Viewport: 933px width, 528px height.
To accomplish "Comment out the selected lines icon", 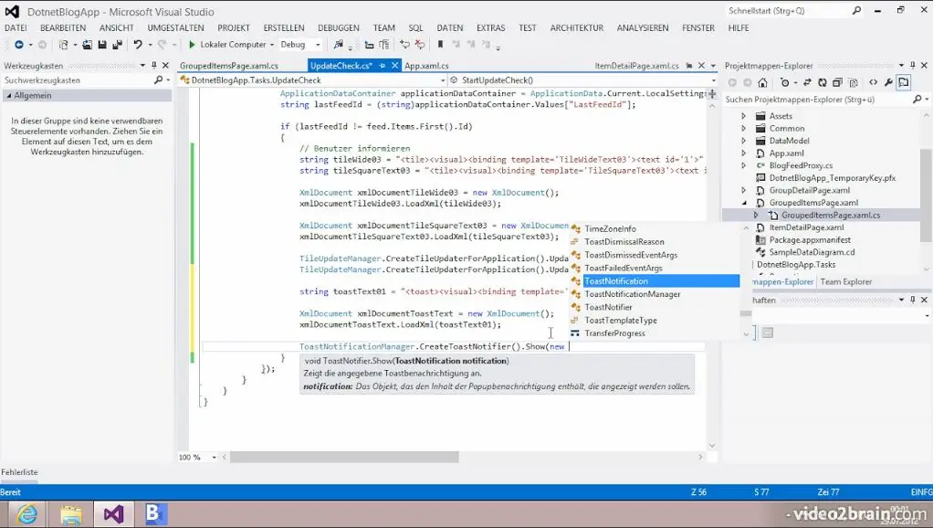I will tap(404, 45).
